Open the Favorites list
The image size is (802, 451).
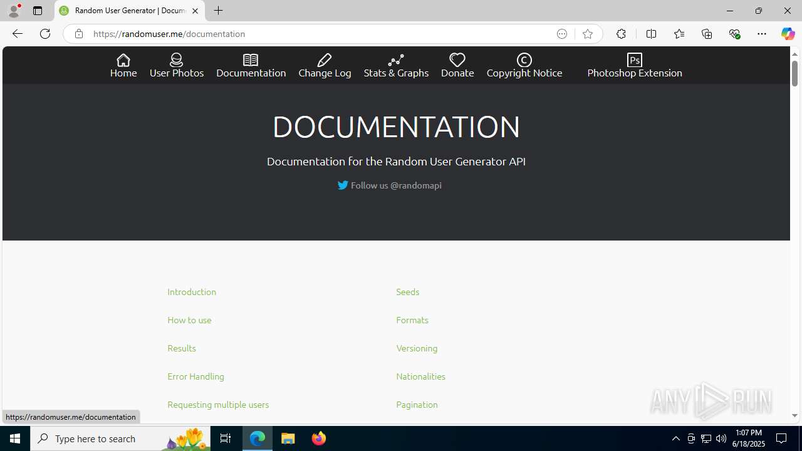pos(679,34)
